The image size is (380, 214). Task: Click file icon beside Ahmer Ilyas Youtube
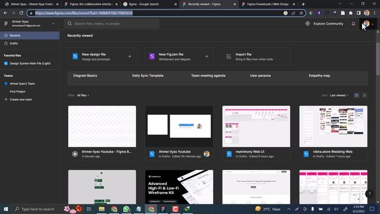(152, 154)
